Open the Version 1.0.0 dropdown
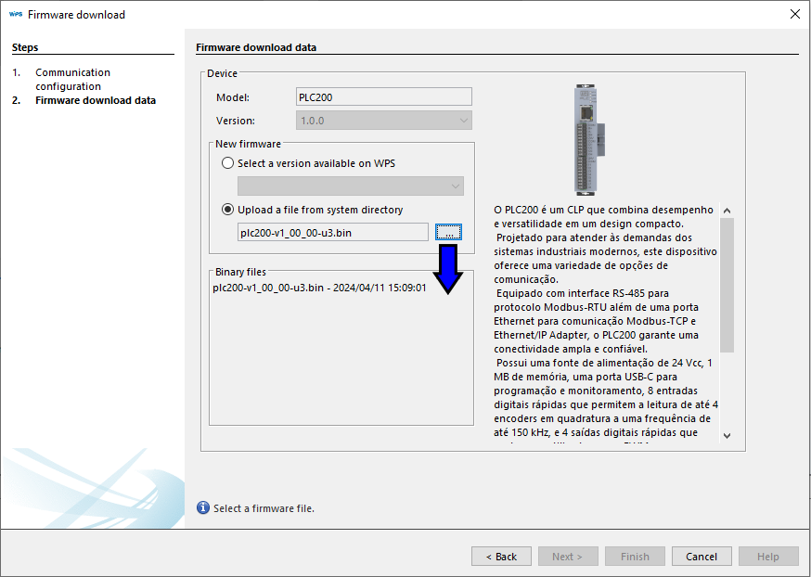This screenshot has height=577, width=811. pyautogui.click(x=384, y=121)
